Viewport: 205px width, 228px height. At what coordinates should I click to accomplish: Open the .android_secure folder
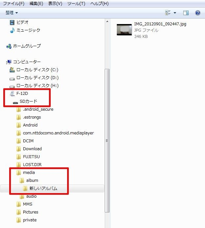(38, 109)
